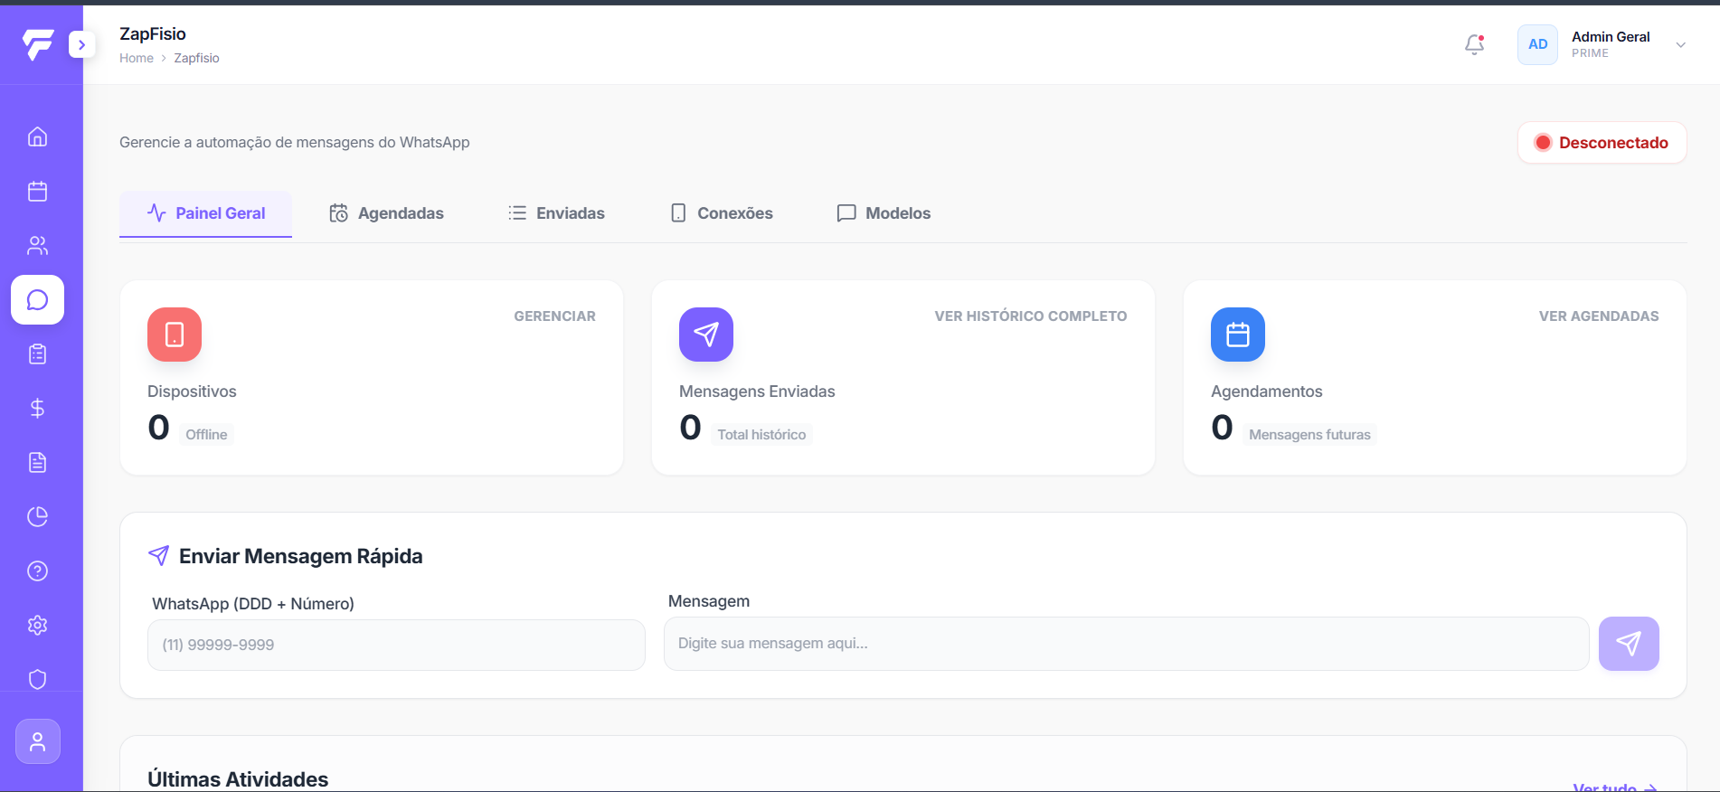The image size is (1720, 792).
Task: Click the 'Dispositivos' card title
Action: pos(192,391)
